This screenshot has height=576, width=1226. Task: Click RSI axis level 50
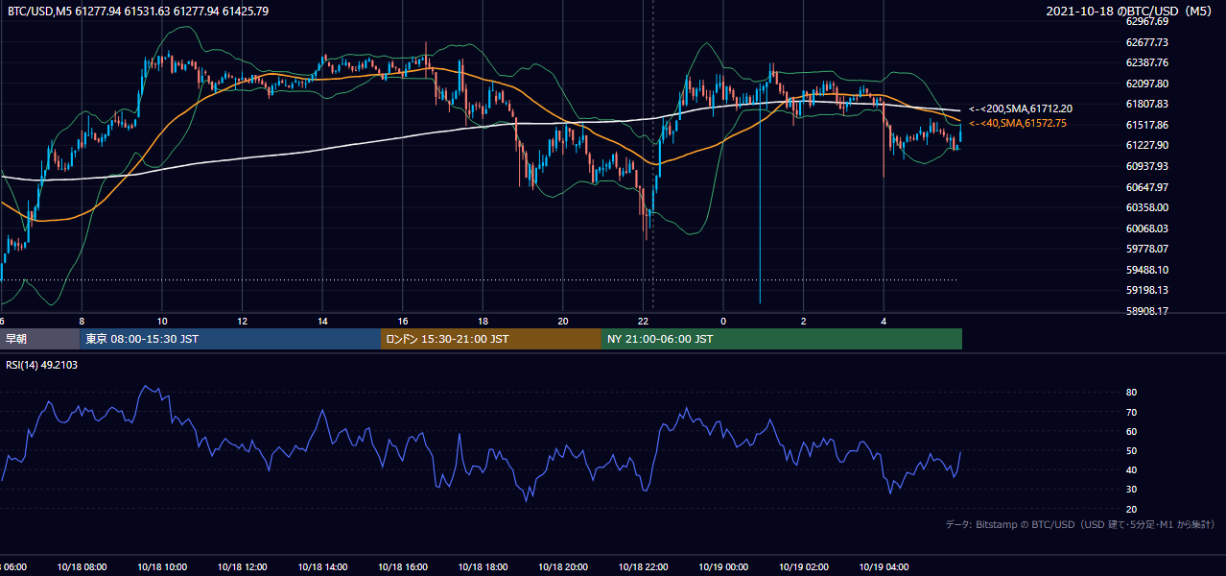tap(1132, 450)
